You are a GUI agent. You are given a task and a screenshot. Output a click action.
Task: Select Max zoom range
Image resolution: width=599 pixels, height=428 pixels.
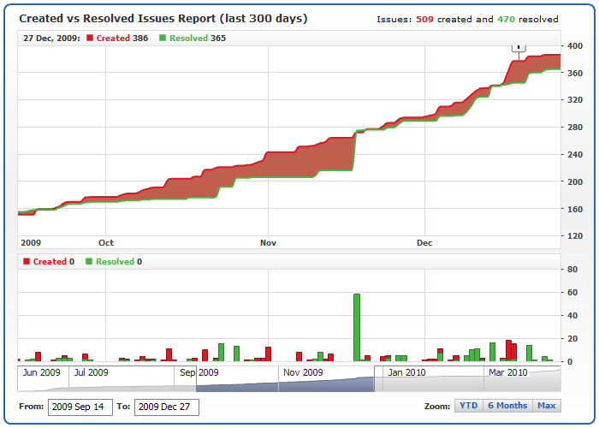click(x=546, y=406)
